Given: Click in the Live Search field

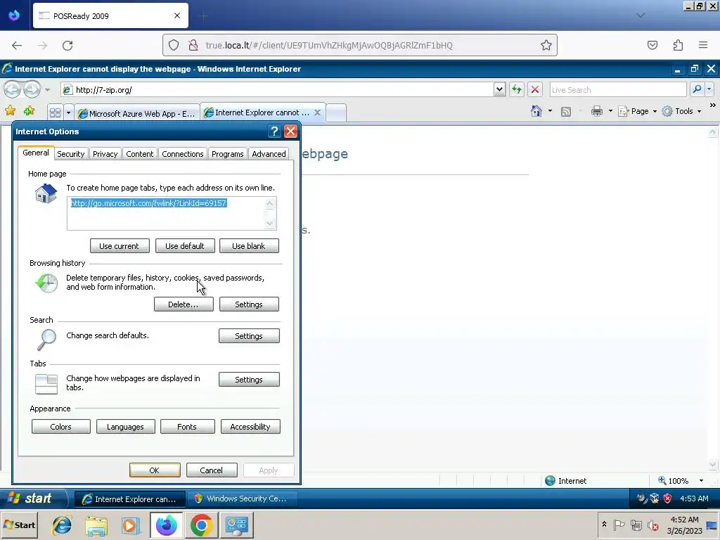Looking at the screenshot, I should [617, 89].
